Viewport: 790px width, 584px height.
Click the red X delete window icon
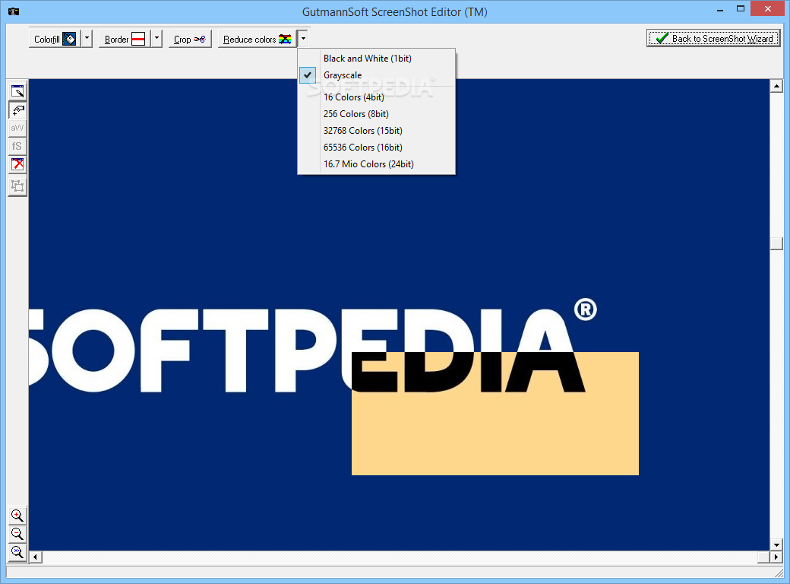pyautogui.click(x=17, y=164)
